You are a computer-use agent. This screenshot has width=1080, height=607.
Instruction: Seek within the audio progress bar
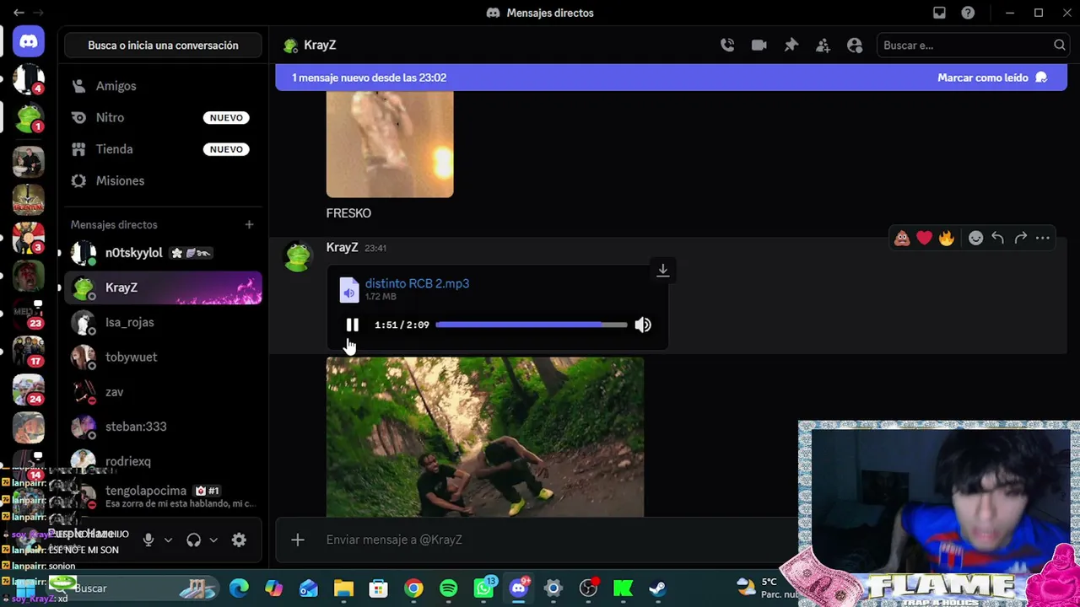[532, 325]
